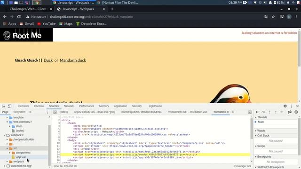Hide the debugger sidebar icon
Image resolution: width=301 pixels, height=169 pixels.
click(250, 112)
